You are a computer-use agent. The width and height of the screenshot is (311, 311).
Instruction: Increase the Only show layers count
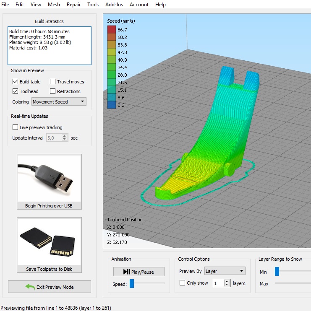pyautogui.click(x=227, y=281)
